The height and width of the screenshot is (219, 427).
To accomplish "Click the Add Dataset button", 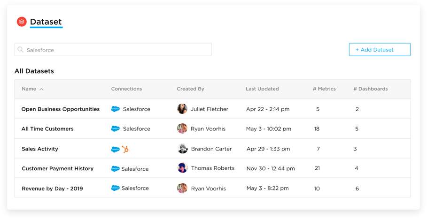I will pos(380,50).
